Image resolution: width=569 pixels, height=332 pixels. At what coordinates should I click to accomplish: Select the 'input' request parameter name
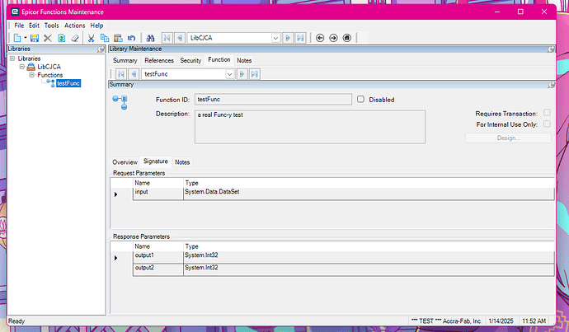pyautogui.click(x=158, y=194)
